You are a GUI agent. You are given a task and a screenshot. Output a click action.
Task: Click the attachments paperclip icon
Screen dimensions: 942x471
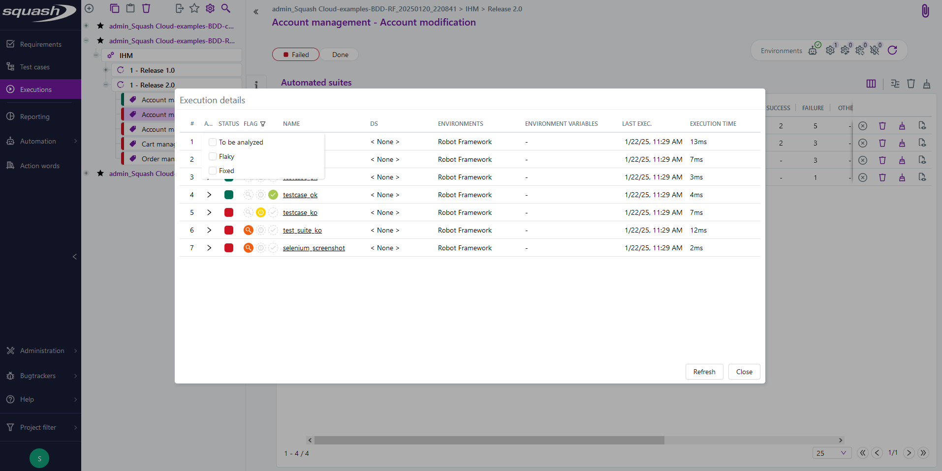tap(925, 11)
